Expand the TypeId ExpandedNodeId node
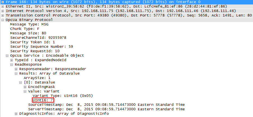Viewport: 253px width, 117px height. [x=11, y=60]
